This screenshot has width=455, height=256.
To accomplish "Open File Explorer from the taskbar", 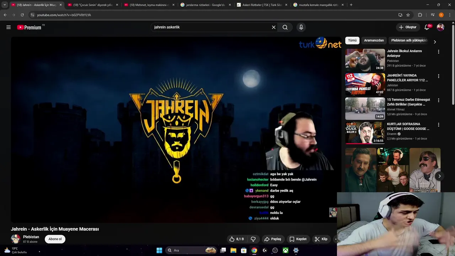I will click(234, 250).
